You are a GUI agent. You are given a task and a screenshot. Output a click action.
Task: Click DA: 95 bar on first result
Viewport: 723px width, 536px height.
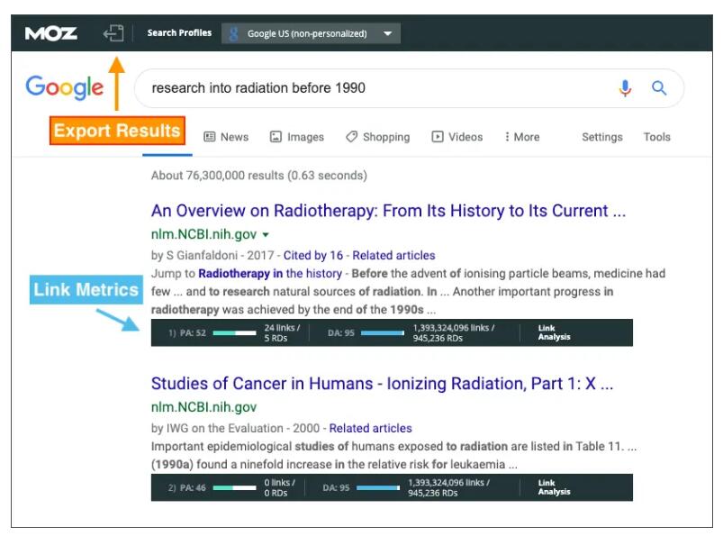click(x=383, y=332)
